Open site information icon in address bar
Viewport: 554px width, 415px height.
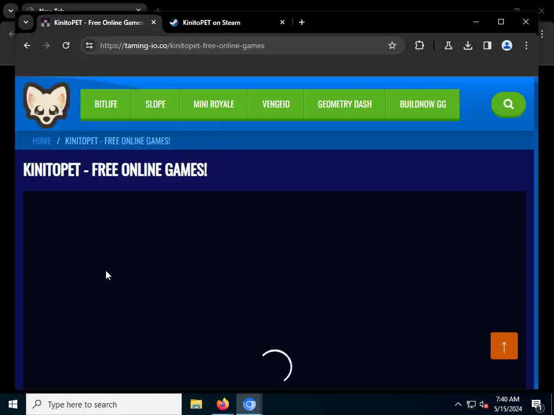click(89, 45)
